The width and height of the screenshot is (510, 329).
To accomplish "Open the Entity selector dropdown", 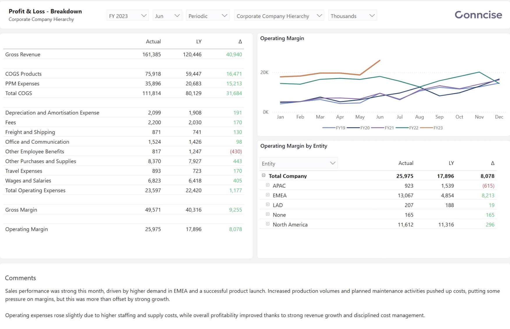I will point(298,163).
